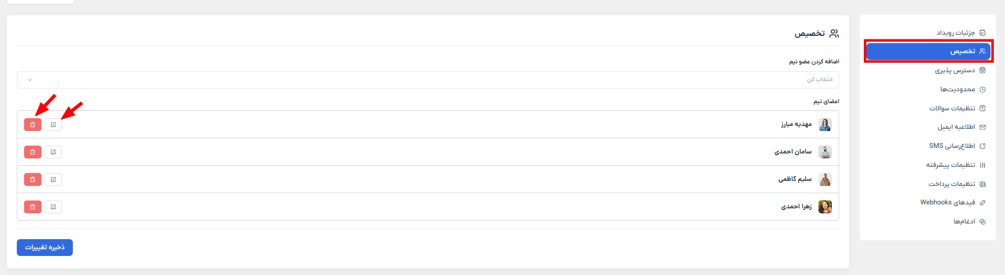Open جزئیات رویداد sidebar section
Image resolution: width=1005 pixels, height=275 pixels.
(x=956, y=32)
